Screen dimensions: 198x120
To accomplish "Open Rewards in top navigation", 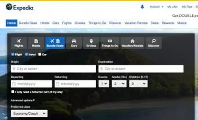I will (x=168, y=23).
